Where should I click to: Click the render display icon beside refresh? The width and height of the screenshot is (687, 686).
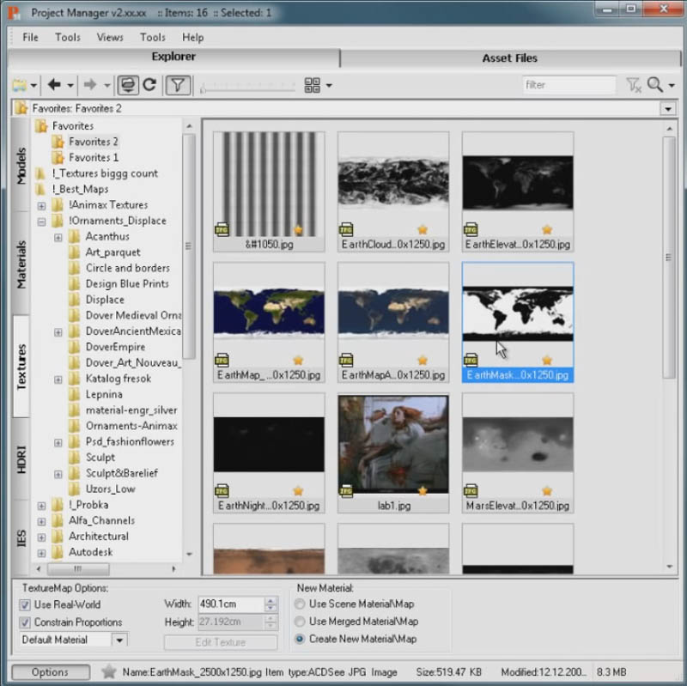click(126, 85)
